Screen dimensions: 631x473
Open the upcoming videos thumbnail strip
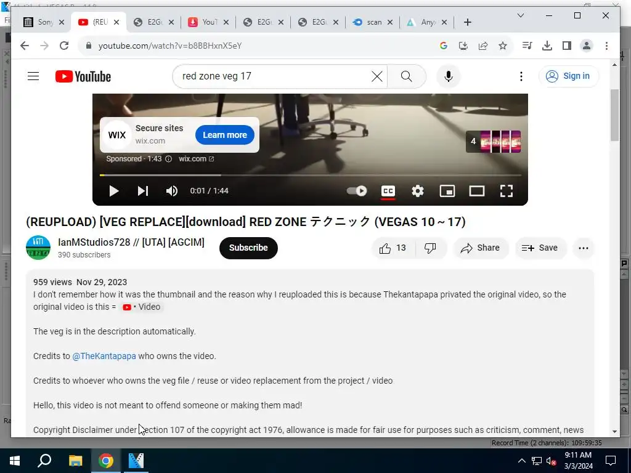[x=493, y=142]
